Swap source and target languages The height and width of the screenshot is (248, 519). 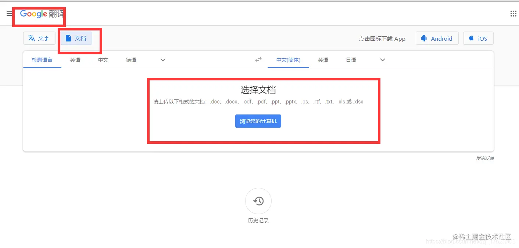[258, 59]
